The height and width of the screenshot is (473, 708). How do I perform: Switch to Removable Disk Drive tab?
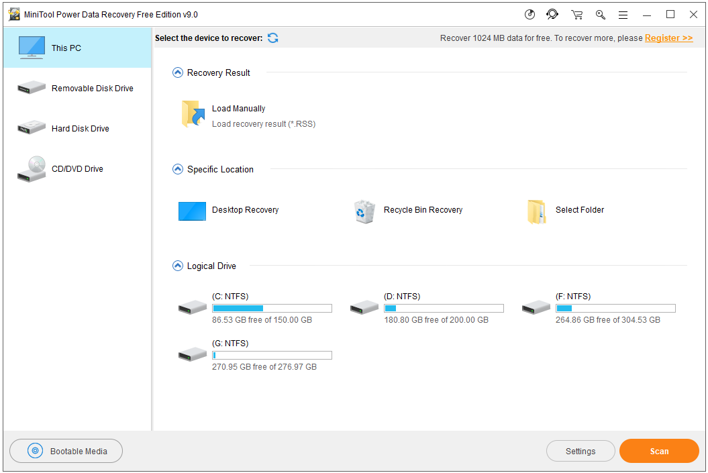click(x=78, y=88)
